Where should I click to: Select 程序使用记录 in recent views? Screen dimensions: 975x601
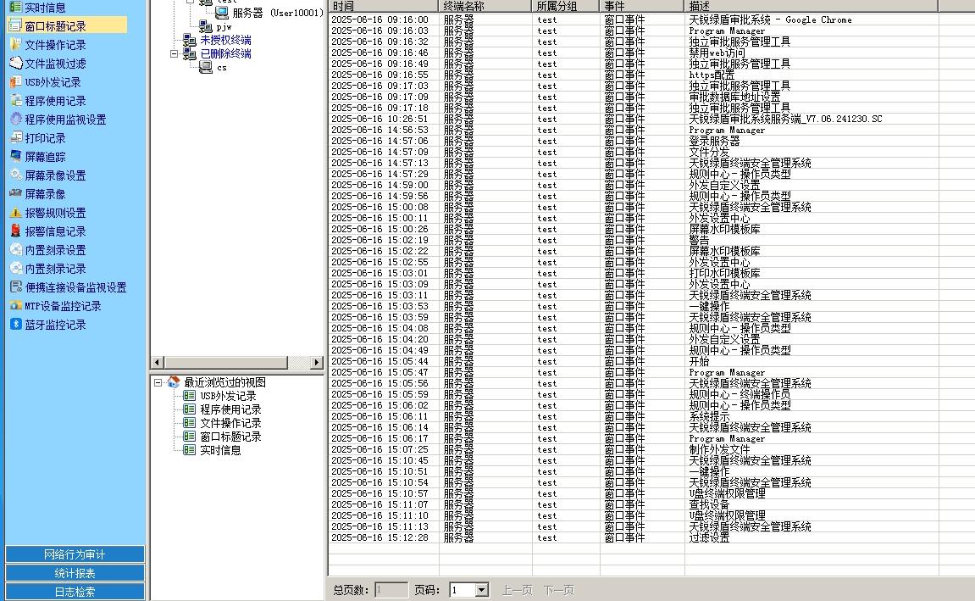pyautogui.click(x=230, y=409)
